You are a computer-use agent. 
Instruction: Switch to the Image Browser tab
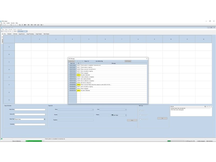pos(22,34)
